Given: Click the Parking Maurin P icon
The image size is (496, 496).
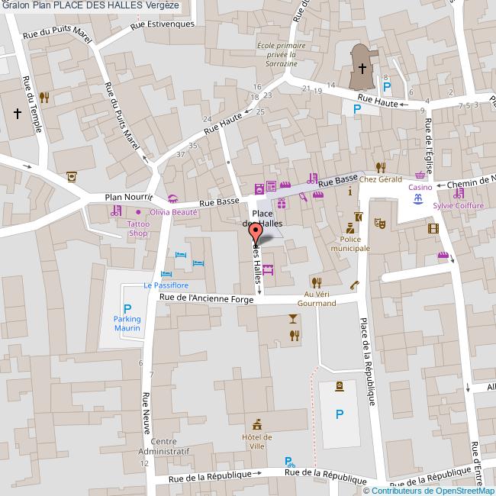Looking at the screenshot, I should (127, 309).
